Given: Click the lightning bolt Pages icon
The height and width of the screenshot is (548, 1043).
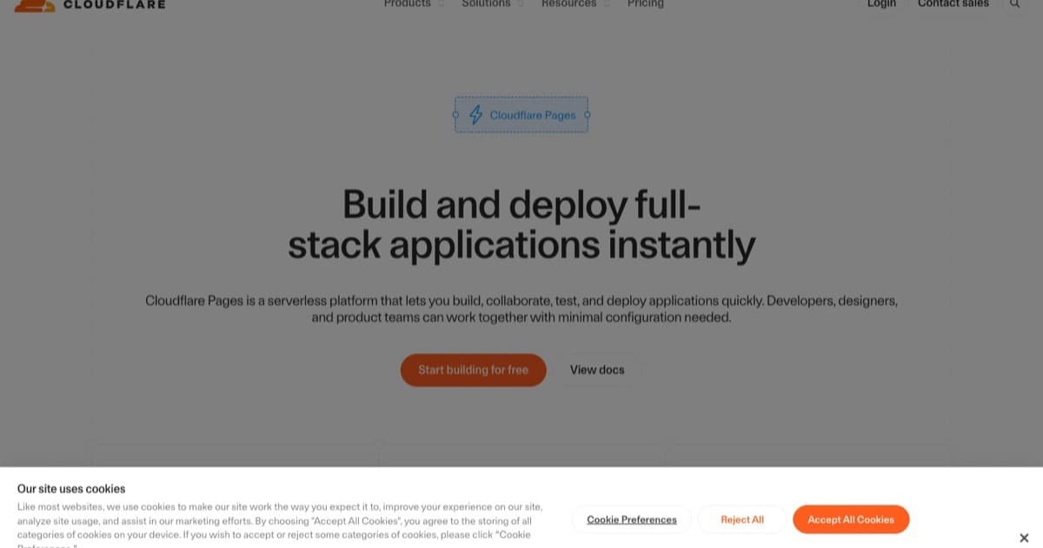Looking at the screenshot, I should click(x=475, y=115).
